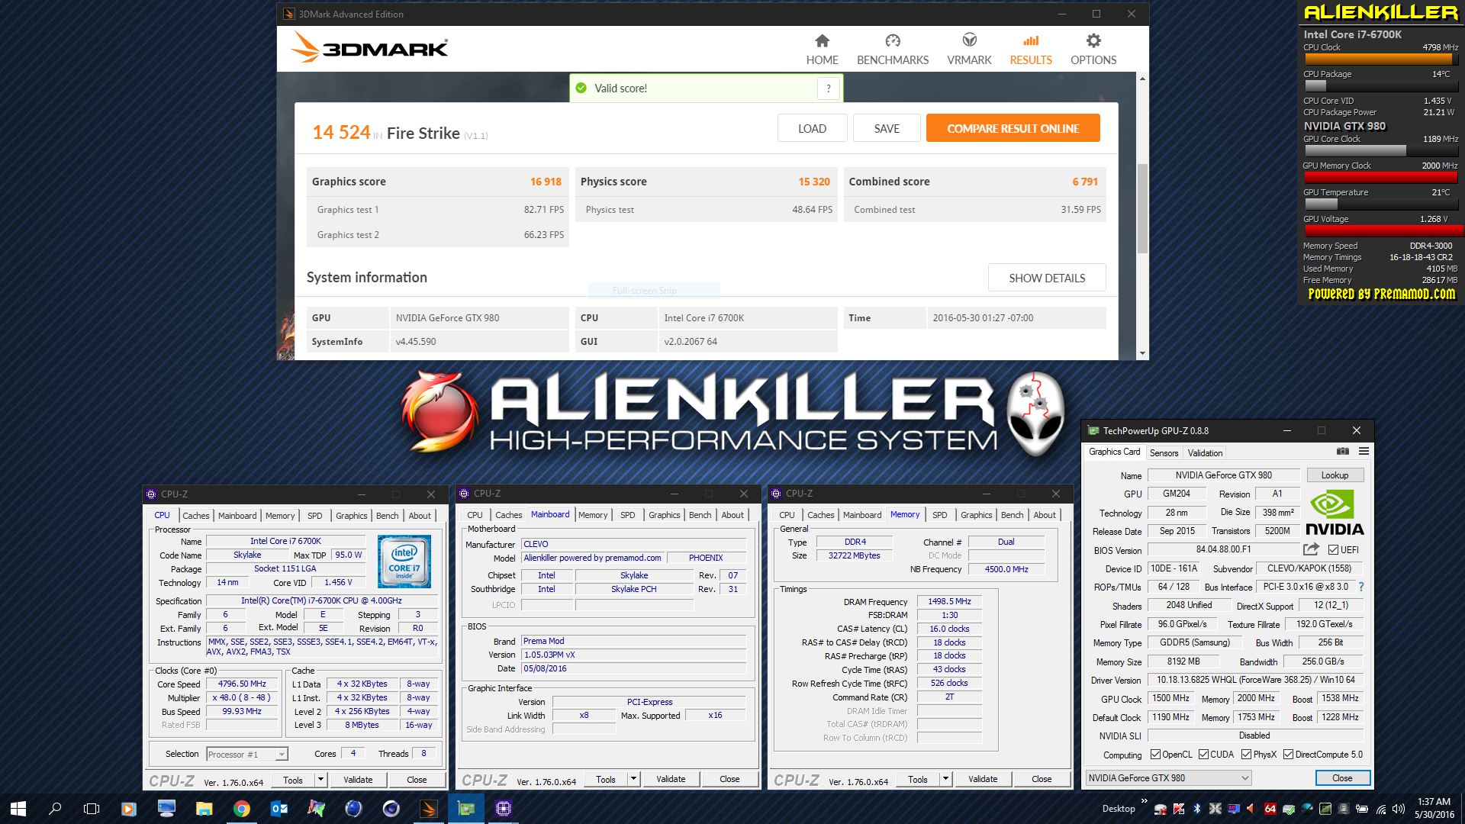Open the Caches tab in the first CPU-Z window
Image resolution: width=1465 pixels, height=824 pixels.
point(195,516)
